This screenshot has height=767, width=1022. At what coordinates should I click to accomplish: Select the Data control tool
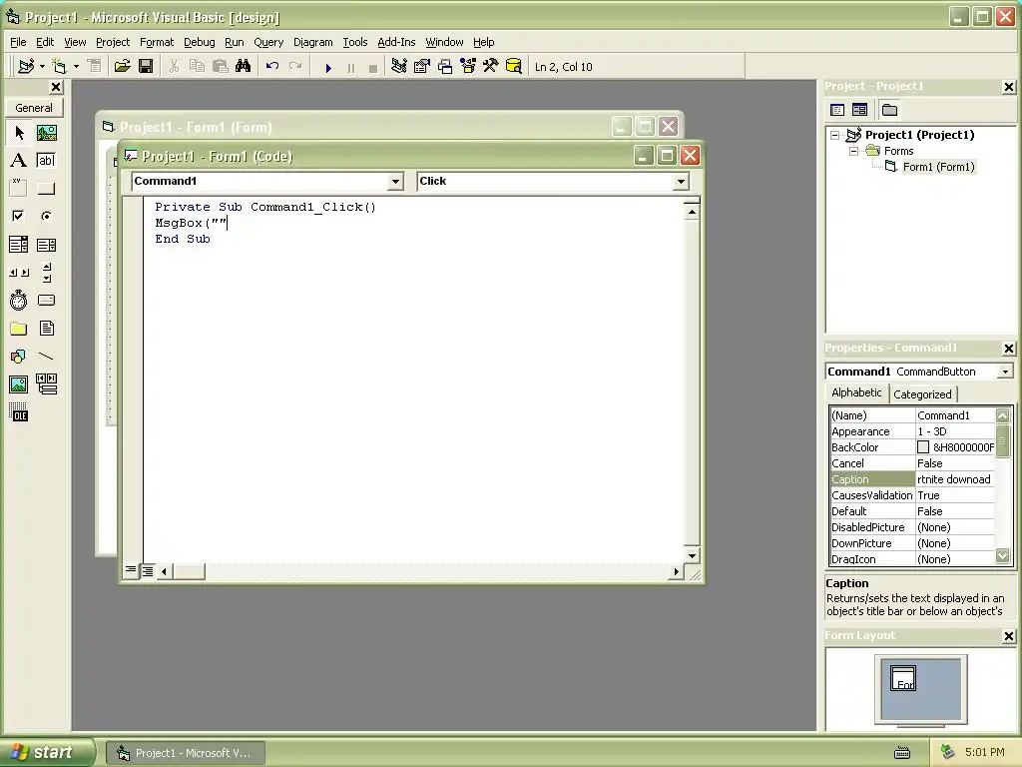46,384
